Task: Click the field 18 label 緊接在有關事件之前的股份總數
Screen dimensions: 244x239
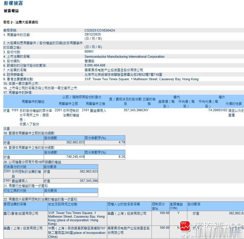Action: click(x=29, y=133)
